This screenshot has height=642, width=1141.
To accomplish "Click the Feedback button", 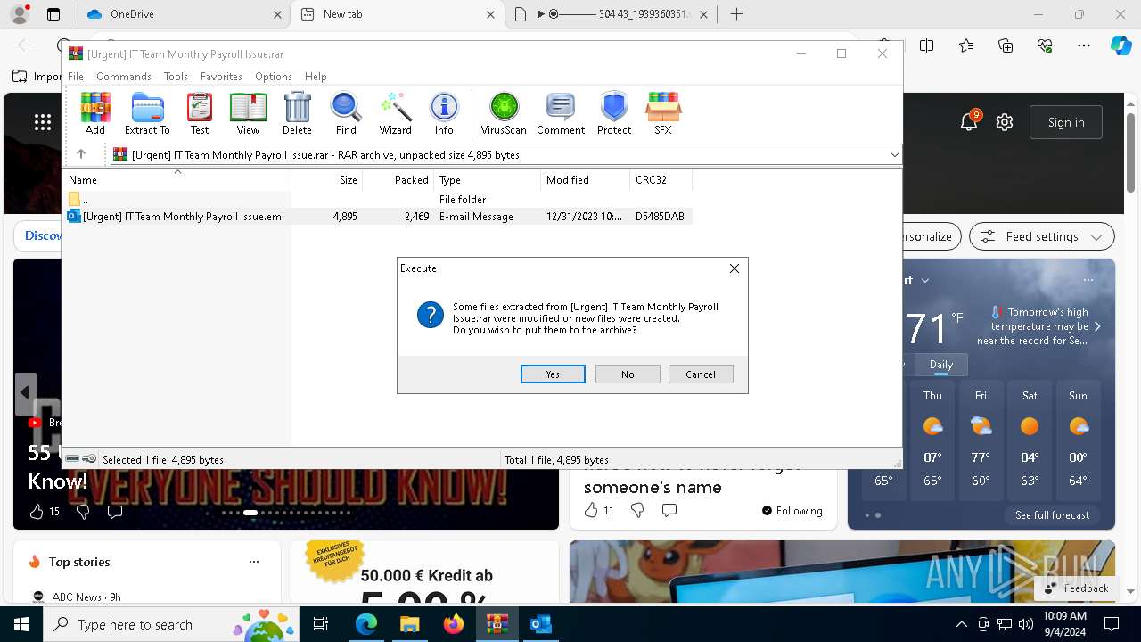I will pos(1077,588).
